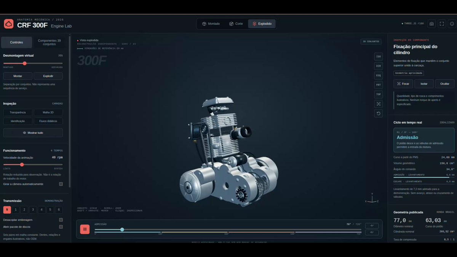
Task: Click the eye icon in Mostrar tudo
Action: tap(24, 133)
